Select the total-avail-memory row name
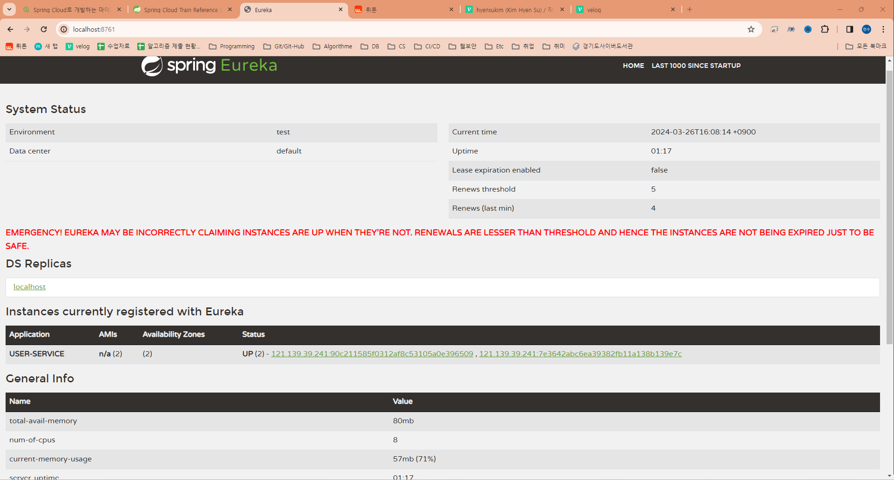 (43, 421)
